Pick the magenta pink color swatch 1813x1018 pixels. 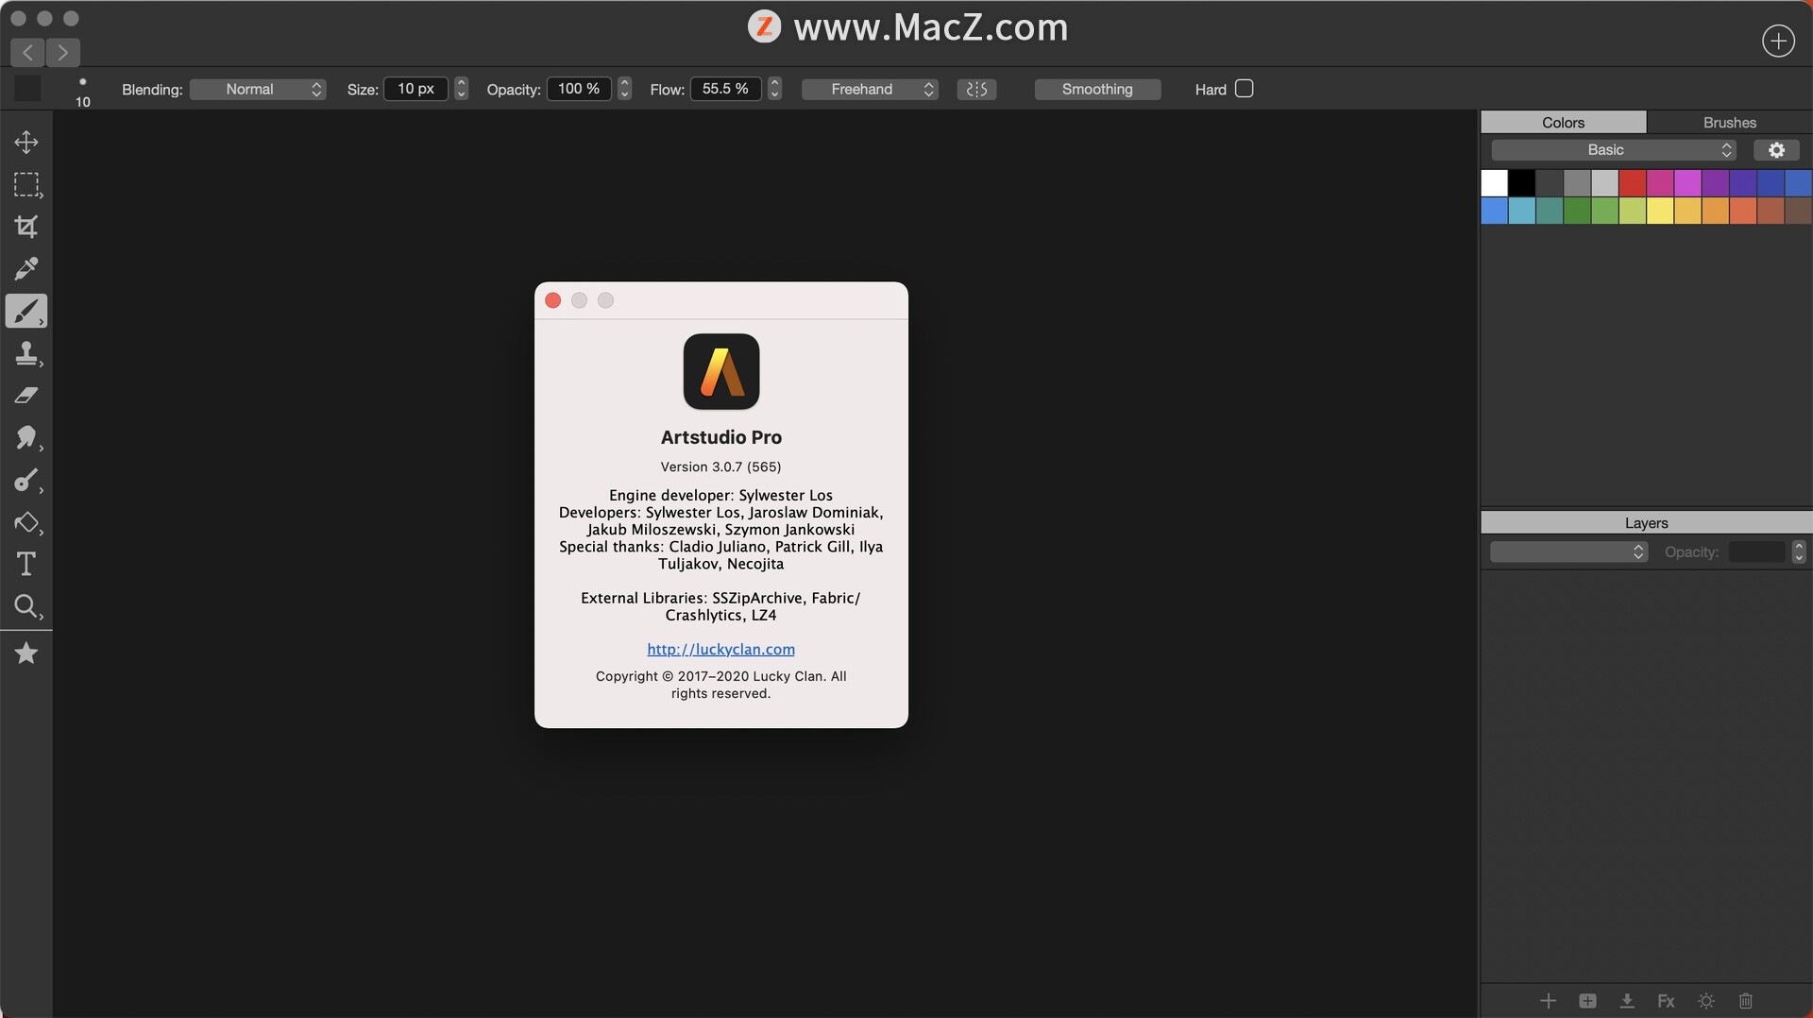[x=1660, y=182]
